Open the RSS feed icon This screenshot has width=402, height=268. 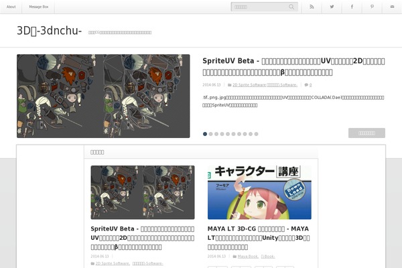pos(312,7)
